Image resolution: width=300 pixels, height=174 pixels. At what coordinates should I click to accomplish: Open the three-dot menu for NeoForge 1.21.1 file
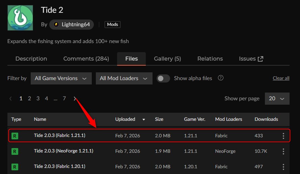click(x=283, y=151)
